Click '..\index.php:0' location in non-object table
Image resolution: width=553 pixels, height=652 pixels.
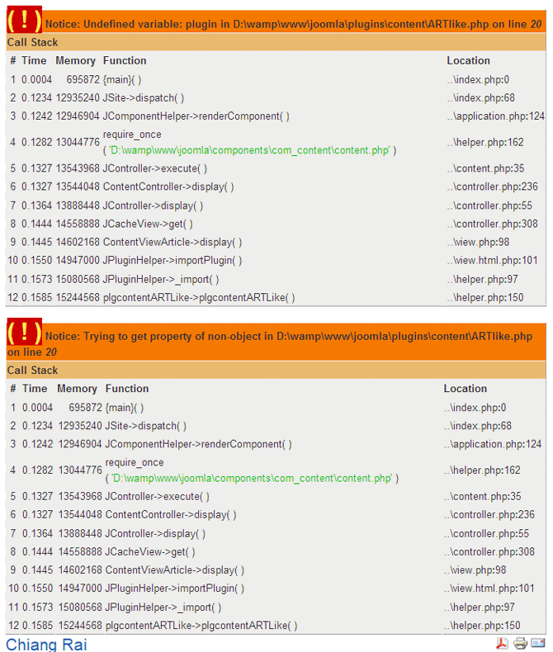tap(475, 408)
